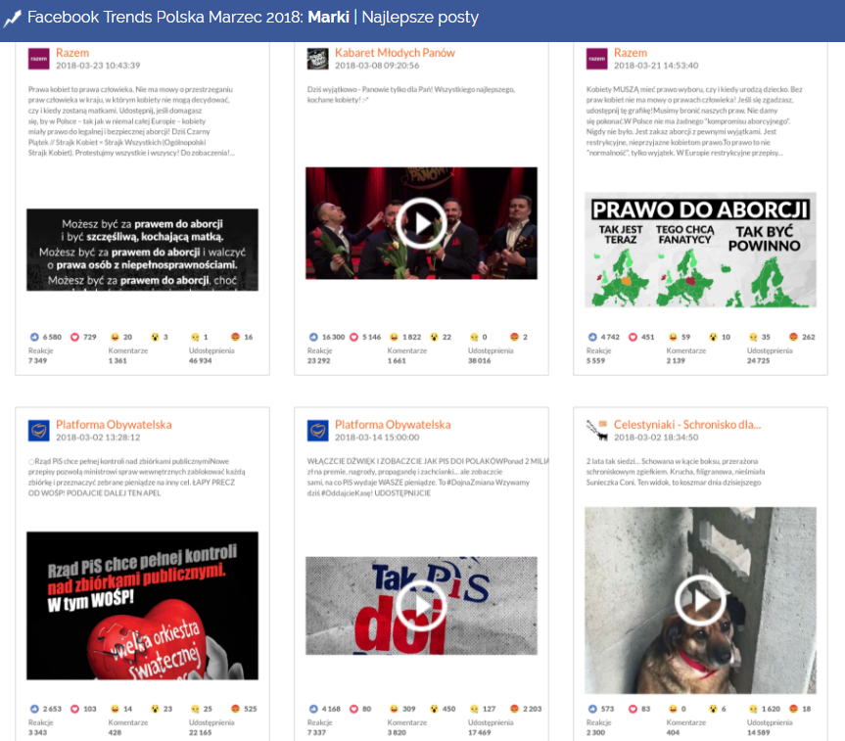Image resolution: width=845 pixels, height=741 pixels.
Task: Click Kabaret Młodych Panów avatar icon
Action: [x=317, y=58]
